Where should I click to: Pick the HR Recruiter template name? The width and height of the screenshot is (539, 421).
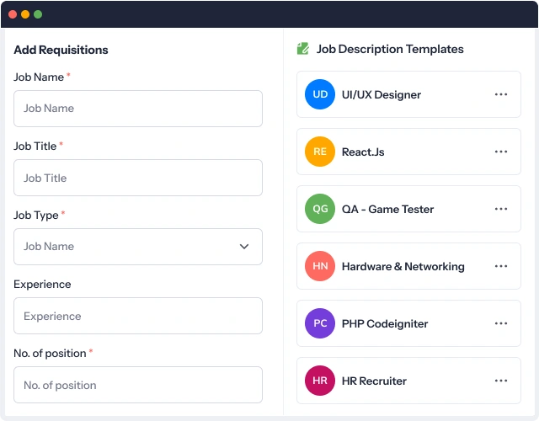pyautogui.click(x=374, y=381)
